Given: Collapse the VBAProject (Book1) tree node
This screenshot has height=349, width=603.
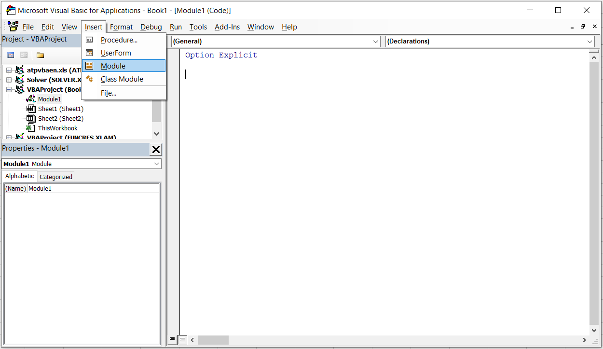Looking at the screenshot, I should (9, 90).
